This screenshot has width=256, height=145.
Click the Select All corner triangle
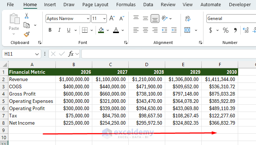click(5, 65)
